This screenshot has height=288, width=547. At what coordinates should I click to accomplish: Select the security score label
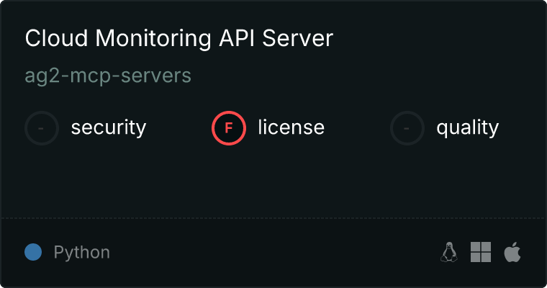click(108, 128)
